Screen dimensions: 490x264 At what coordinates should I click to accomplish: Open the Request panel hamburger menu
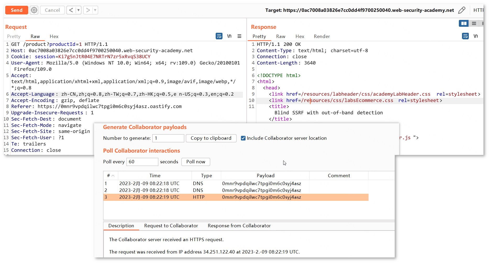pyautogui.click(x=239, y=36)
